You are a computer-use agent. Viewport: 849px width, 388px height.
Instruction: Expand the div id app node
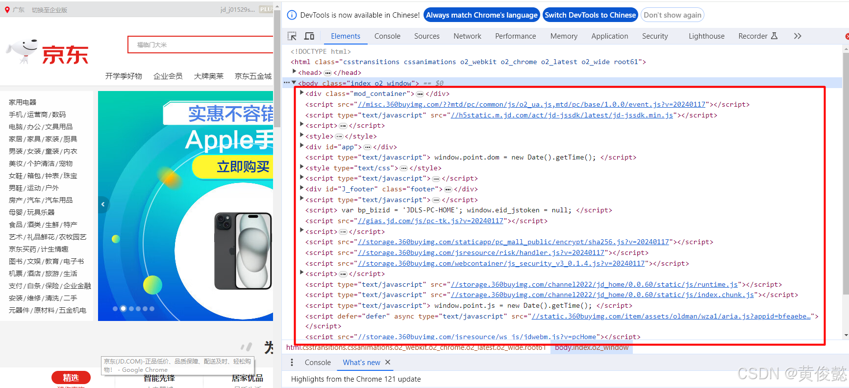click(302, 146)
